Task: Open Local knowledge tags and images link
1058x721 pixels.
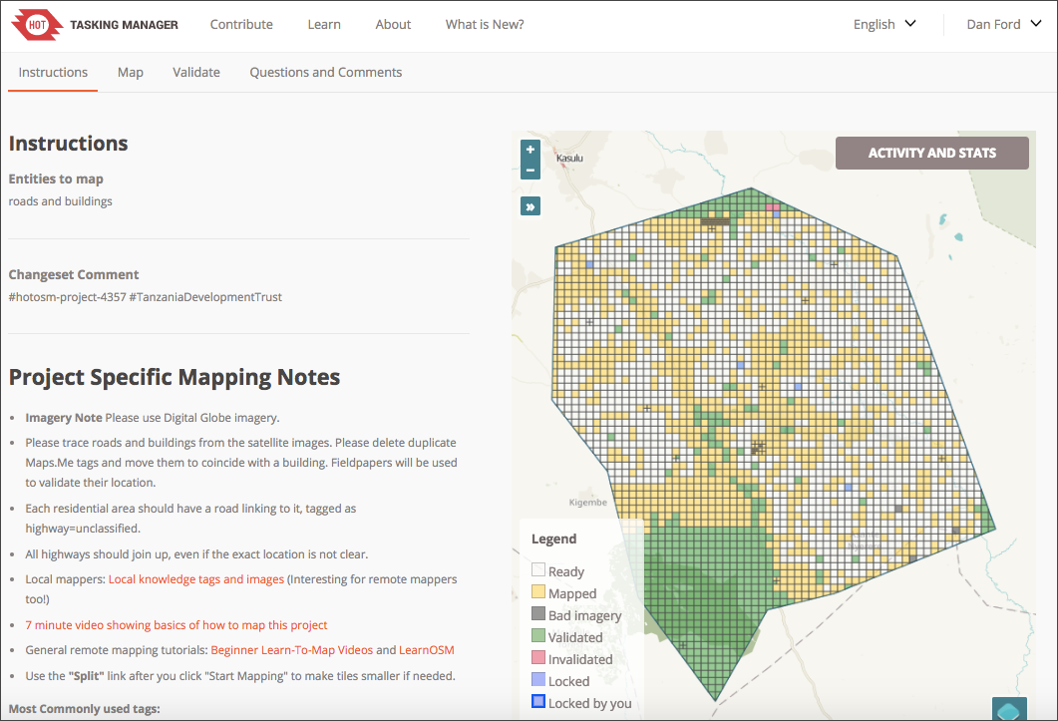Action: [196, 579]
